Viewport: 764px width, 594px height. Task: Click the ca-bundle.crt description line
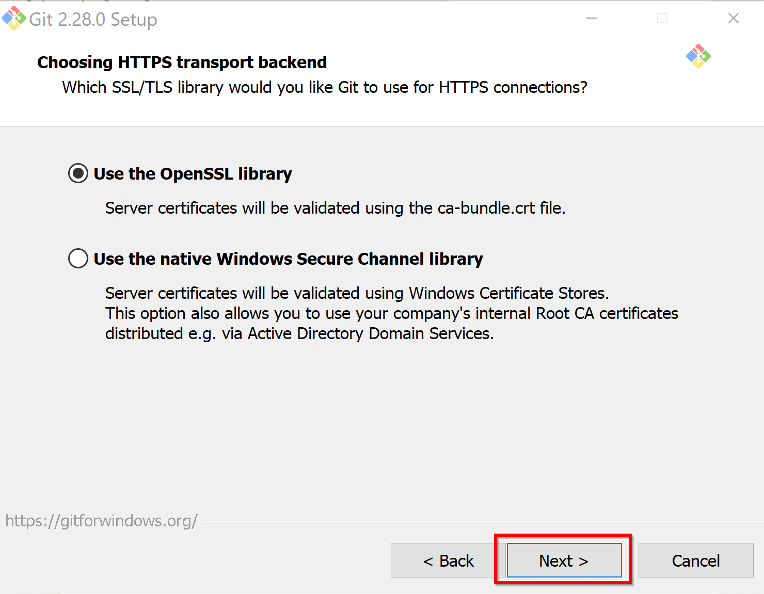click(336, 208)
